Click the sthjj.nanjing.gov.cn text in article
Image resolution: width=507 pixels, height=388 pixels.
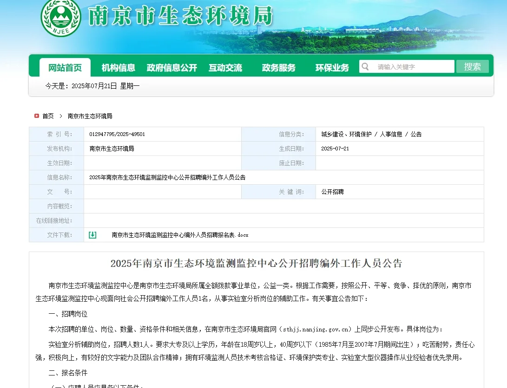pos(316,329)
